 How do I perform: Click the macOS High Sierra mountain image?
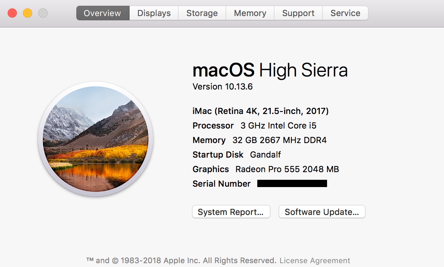96,139
